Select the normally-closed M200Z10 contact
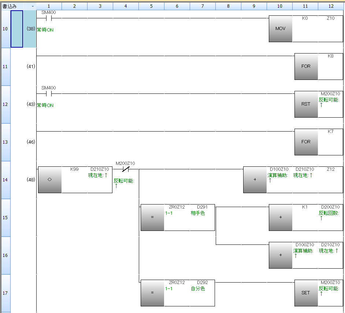The image size is (345, 313). click(126, 169)
